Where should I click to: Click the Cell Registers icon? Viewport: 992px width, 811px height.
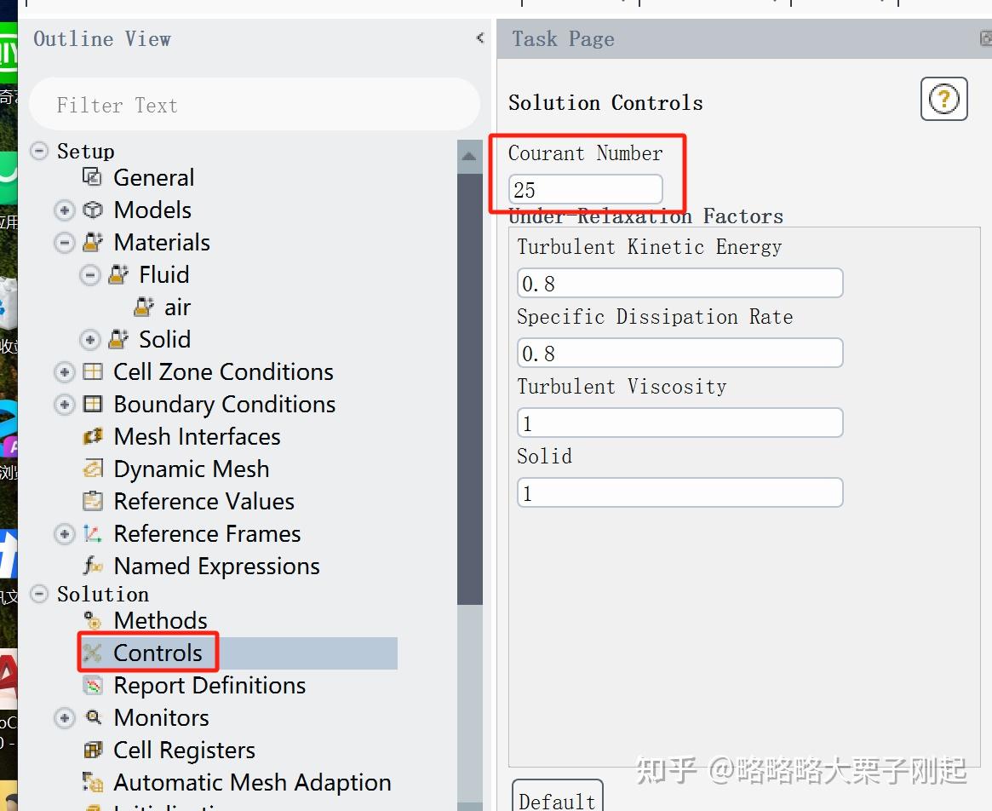(x=92, y=750)
